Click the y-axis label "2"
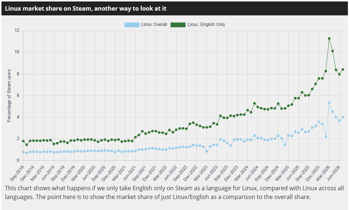This screenshot has width=349, height=210. (18, 139)
